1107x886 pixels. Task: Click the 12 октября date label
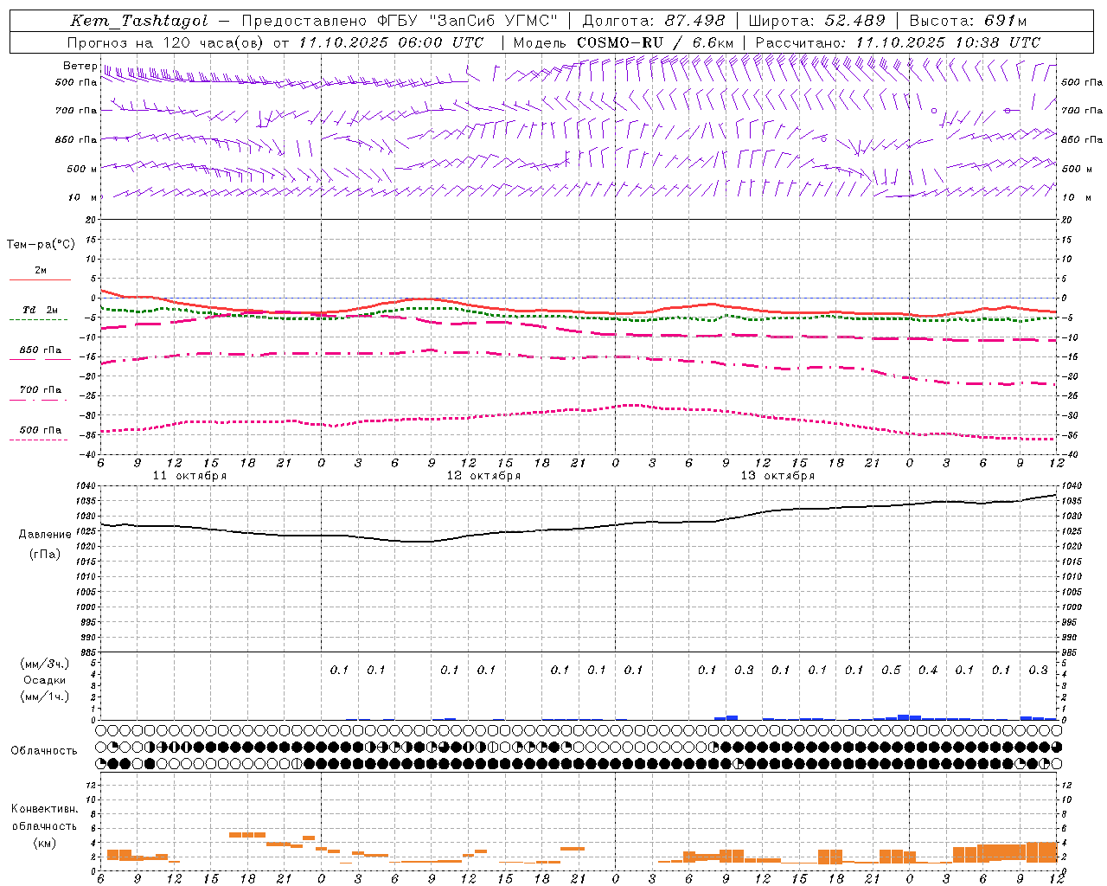(483, 476)
